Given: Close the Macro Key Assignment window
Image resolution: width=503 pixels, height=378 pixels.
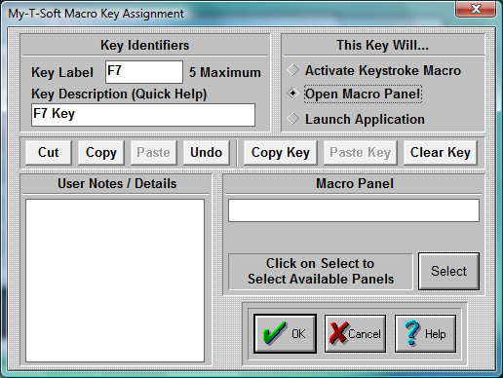Looking at the screenshot, I should 476,9.
